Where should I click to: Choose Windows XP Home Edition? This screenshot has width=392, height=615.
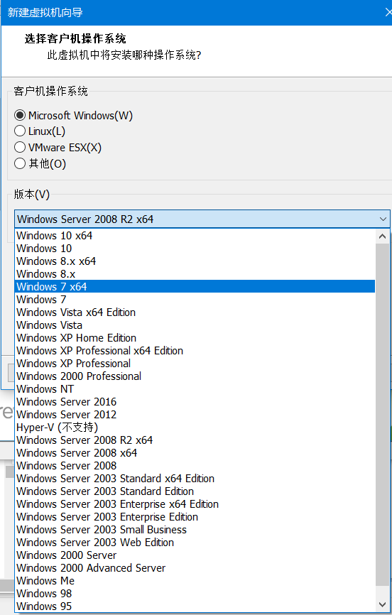coord(195,338)
